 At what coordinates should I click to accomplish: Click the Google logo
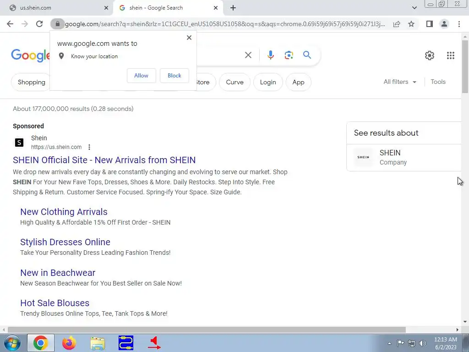click(31, 55)
